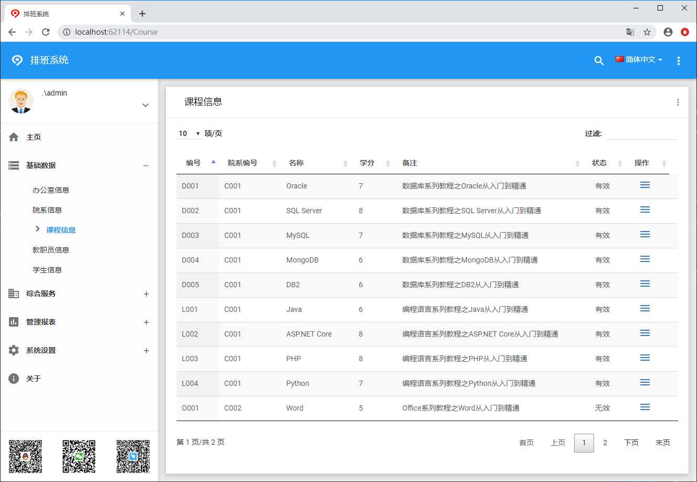This screenshot has height=482, width=697.
Task: Sort table by 院系编号 column
Action: click(250, 163)
